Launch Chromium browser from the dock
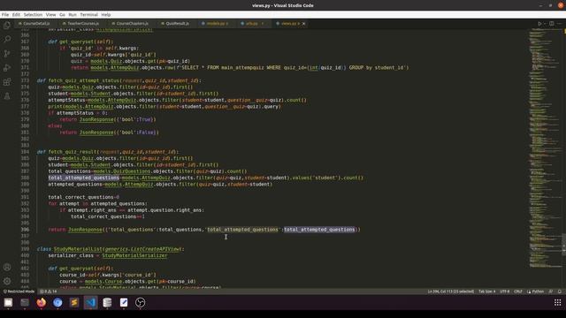 pos(57,302)
